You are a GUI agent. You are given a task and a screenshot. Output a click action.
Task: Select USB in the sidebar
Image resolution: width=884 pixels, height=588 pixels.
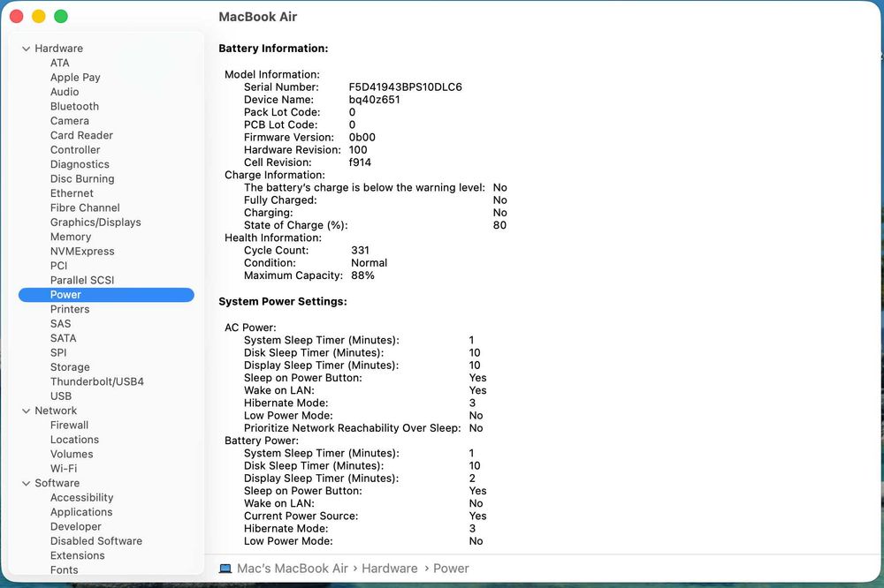(x=61, y=396)
